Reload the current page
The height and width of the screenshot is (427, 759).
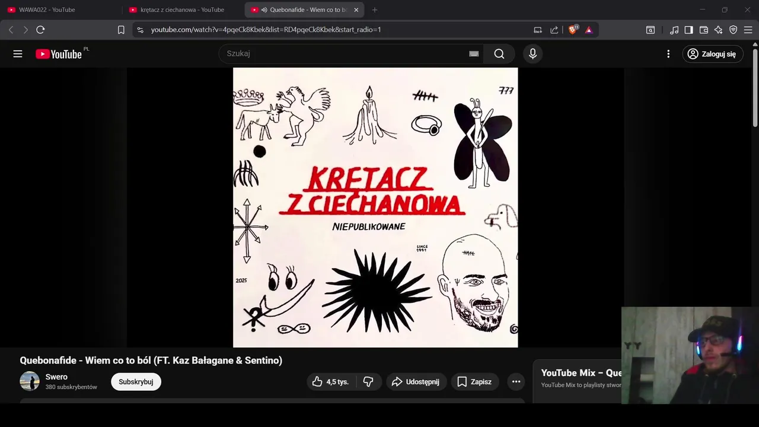(40, 30)
